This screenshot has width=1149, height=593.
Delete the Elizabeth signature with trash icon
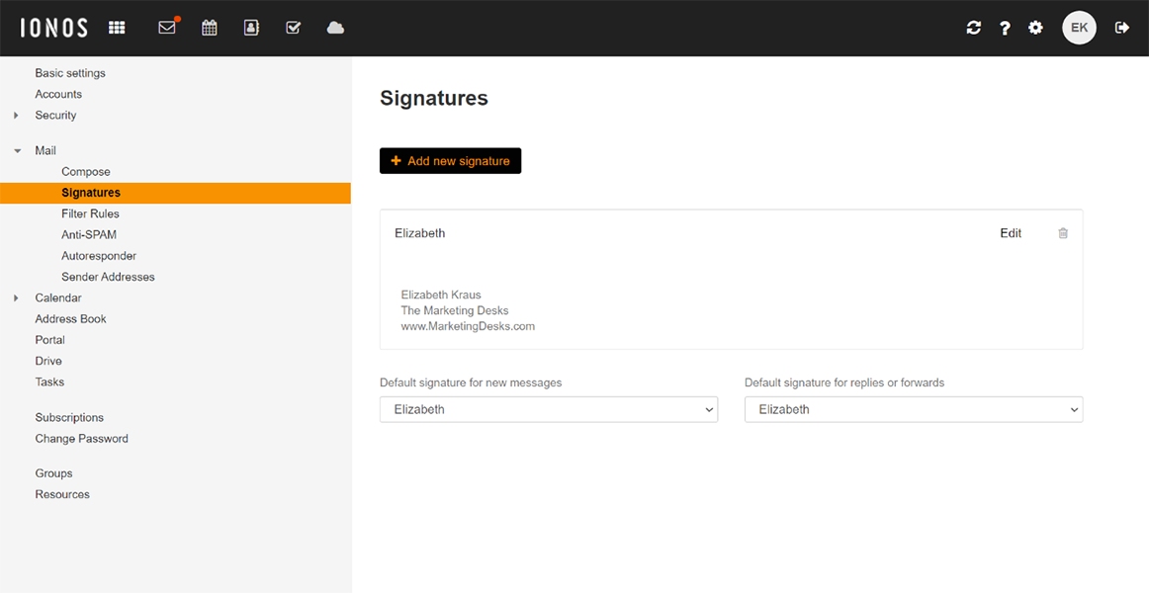[x=1063, y=233]
